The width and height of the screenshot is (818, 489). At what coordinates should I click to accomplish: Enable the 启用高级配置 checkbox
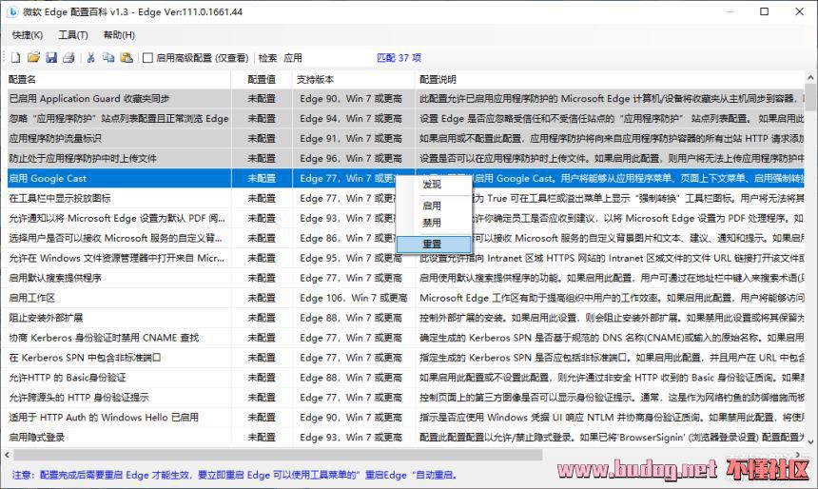pos(147,58)
